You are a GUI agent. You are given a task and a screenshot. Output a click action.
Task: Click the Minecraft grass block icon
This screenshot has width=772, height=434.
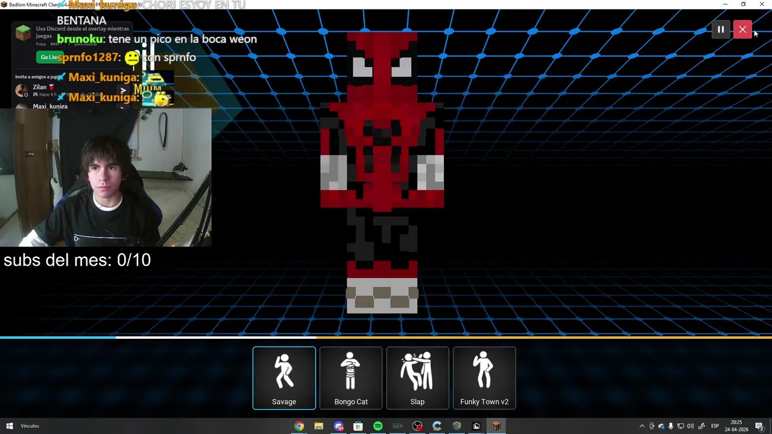point(23,33)
